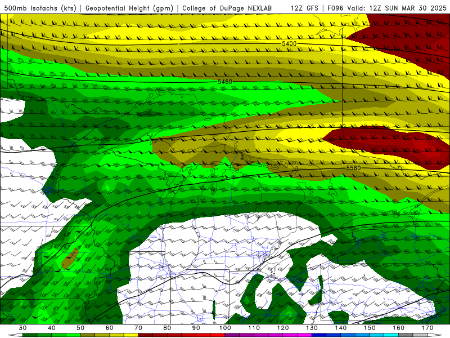Click the 140 value on the color scale
Image resolution: width=450 pixels, height=338 pixels.
(x=341, y=328)
